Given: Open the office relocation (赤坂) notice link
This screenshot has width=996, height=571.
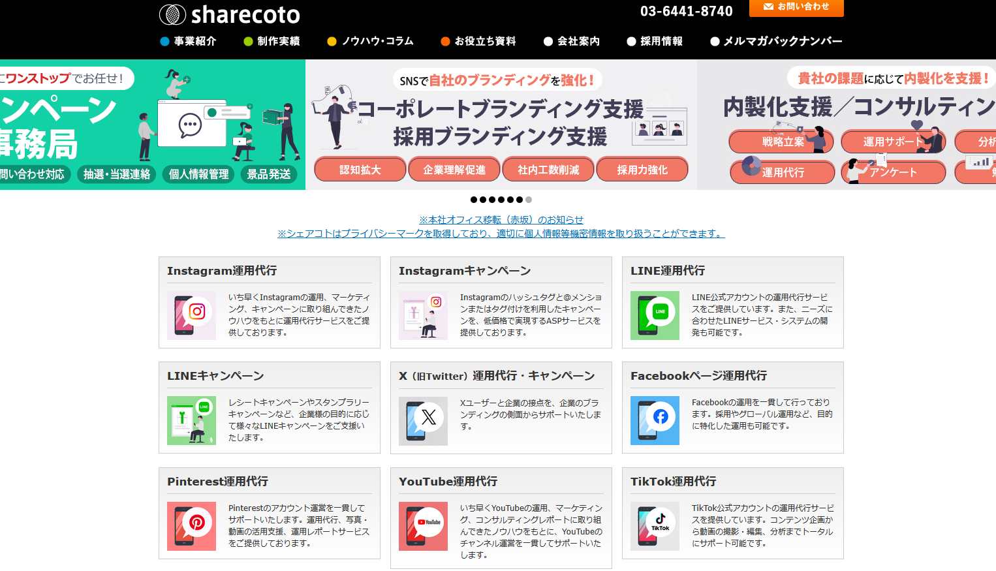Looking at the screenshot, I should [501, 220].
